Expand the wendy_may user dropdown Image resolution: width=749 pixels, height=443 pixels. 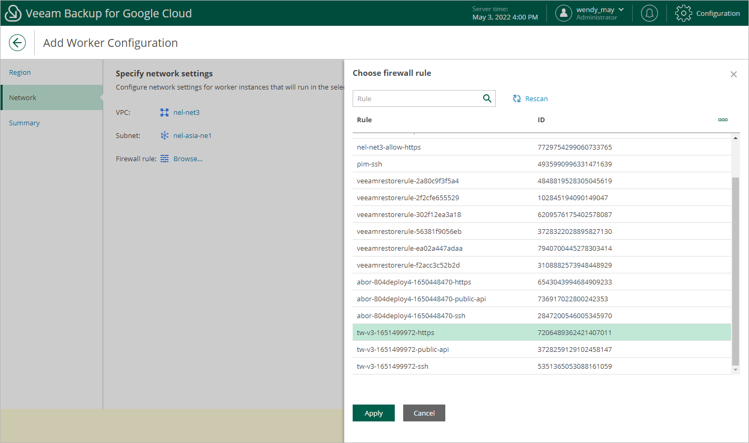(621, 9)
